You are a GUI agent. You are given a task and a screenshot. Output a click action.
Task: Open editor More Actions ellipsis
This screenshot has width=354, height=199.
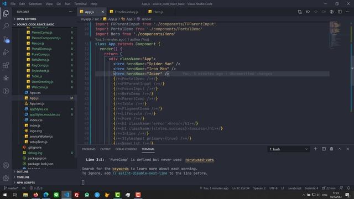(x=348, y=12)
